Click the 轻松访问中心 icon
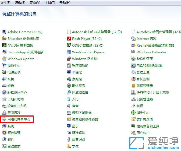The width and height of the screenshot is (181, 151). coord(4,92)
